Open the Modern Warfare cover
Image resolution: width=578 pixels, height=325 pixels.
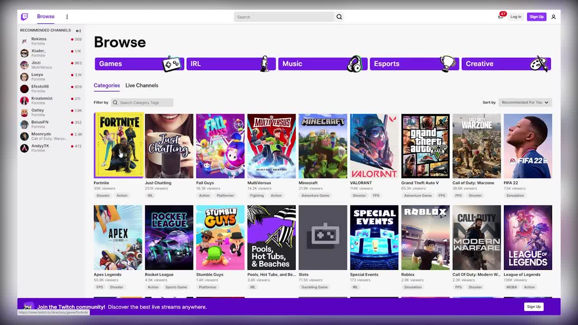pyautogui.click(x=477, y=237)
